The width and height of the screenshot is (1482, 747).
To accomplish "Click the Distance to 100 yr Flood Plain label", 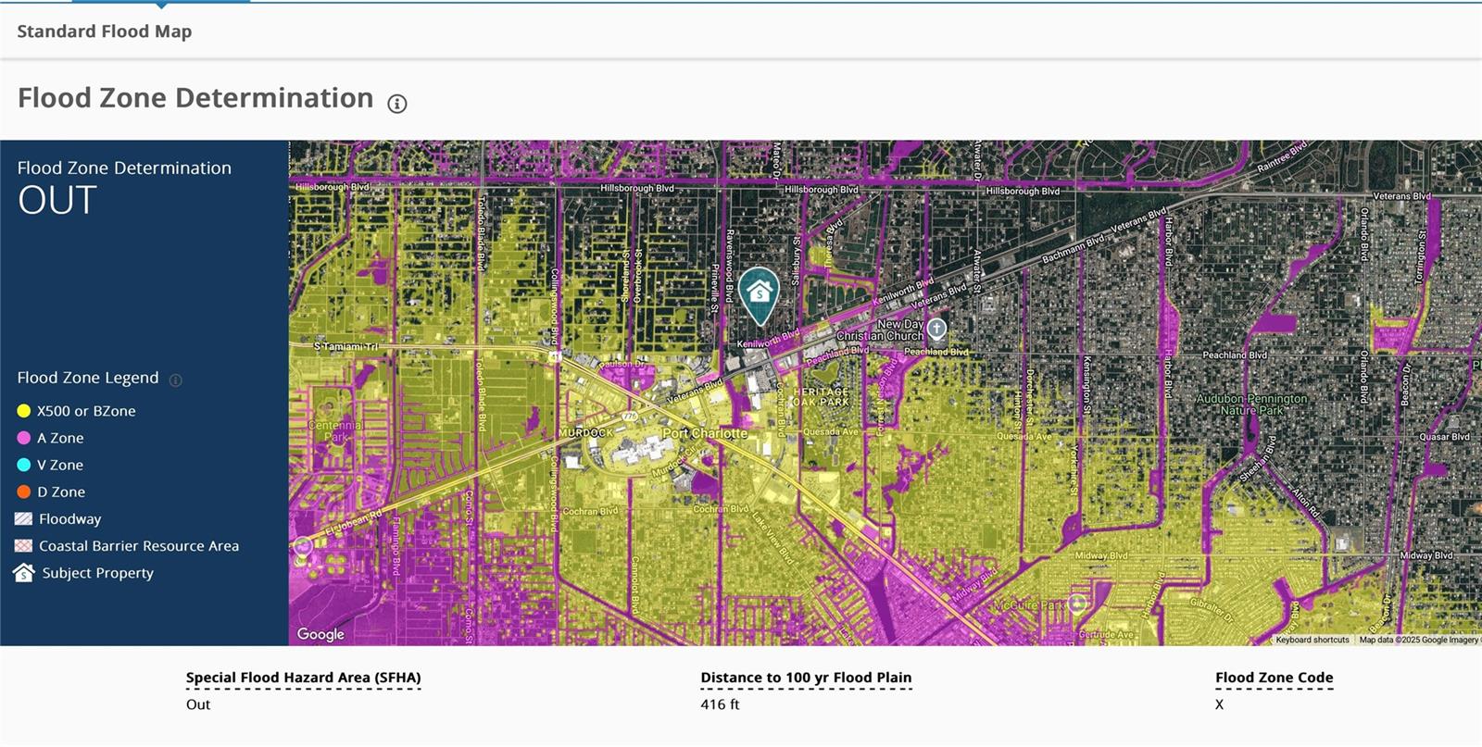I will pos(806,678).
